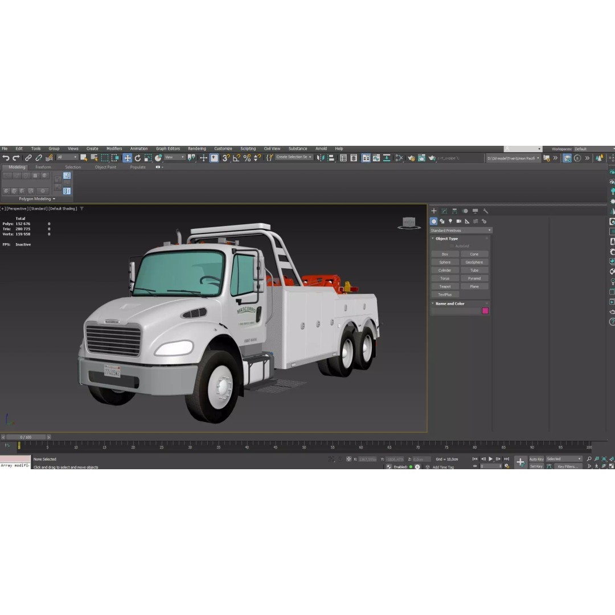Activate the Select and Scale tool

pyautogui.click(x=148, y=158)
